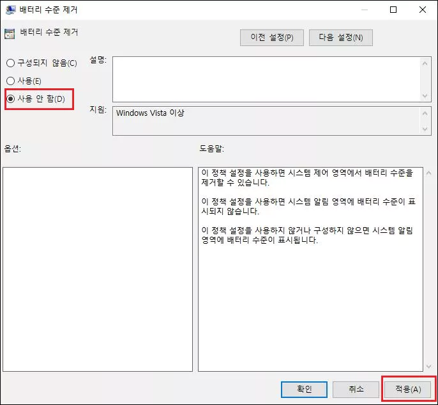Click the 지원 box scroll down arrow
The image size is (438, 405).
(425, 129)
